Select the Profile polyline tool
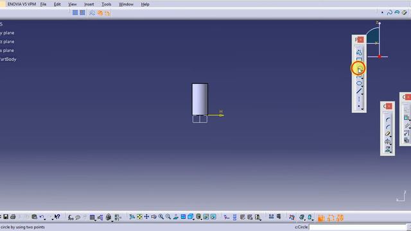 (x=359, y=53)
